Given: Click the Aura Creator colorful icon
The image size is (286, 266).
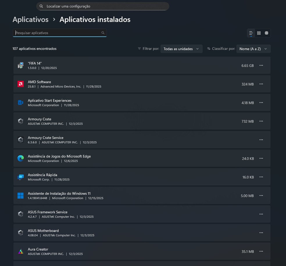Looking at the screenshot, I should [x=20, y=251].
